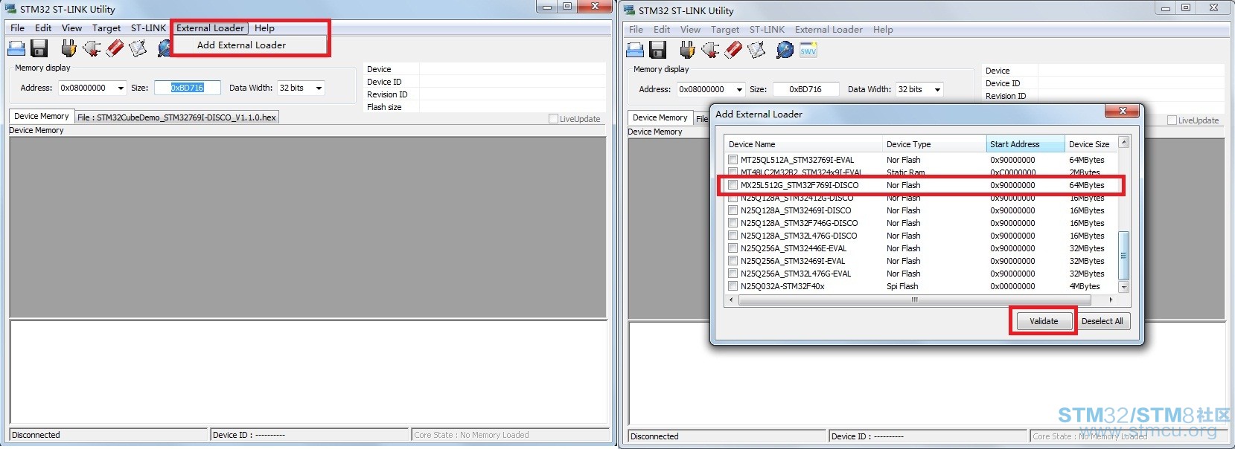1235x449 pixels.
Task: Enable N25Q128A_STM32L476G-DISCO loader
Action: coord(733,236)
